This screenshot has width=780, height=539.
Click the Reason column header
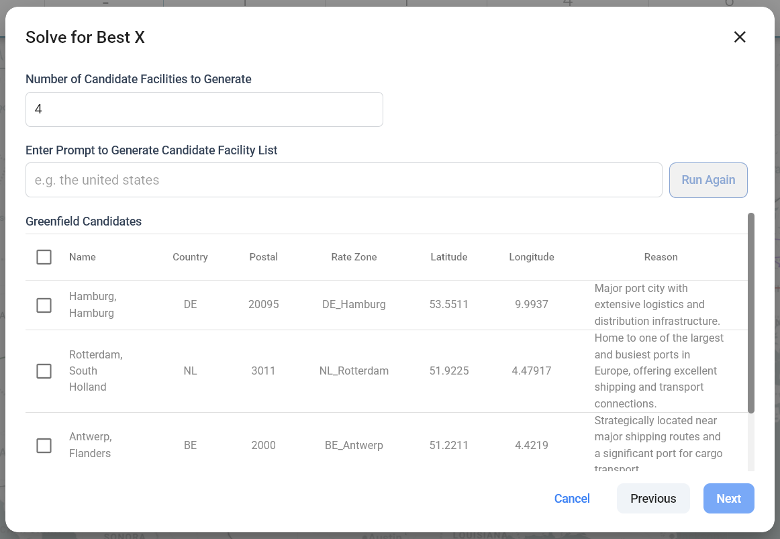tap(661, 257)
